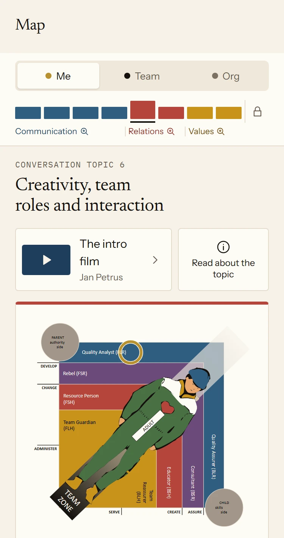The image size is (284, 538).
Task: Click the CHILD skills side circle
Action: click(x=224, y=508)
